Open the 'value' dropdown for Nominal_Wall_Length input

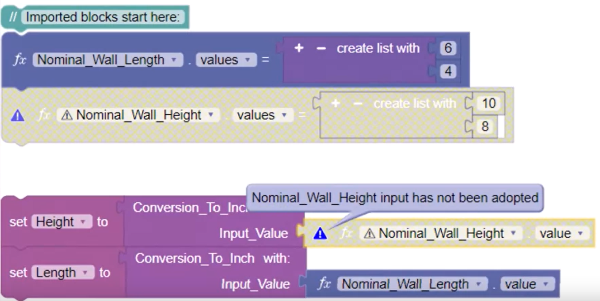(x=527, y=284)
